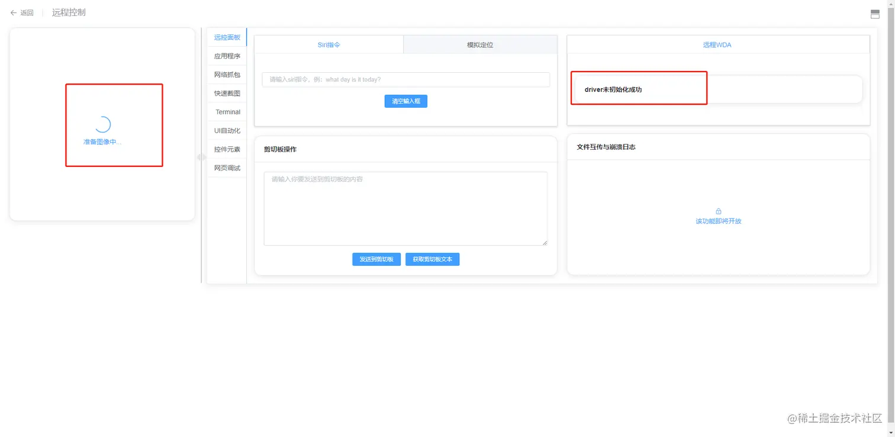
Task: Toggle the layout icon at top right
Action: tap(875, 14)
